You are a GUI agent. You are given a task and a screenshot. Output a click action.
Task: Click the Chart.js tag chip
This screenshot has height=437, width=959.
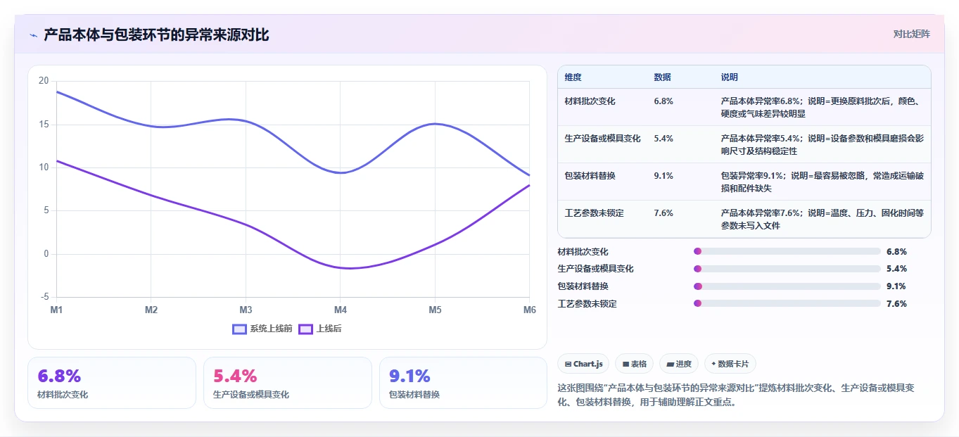(583, 364)
